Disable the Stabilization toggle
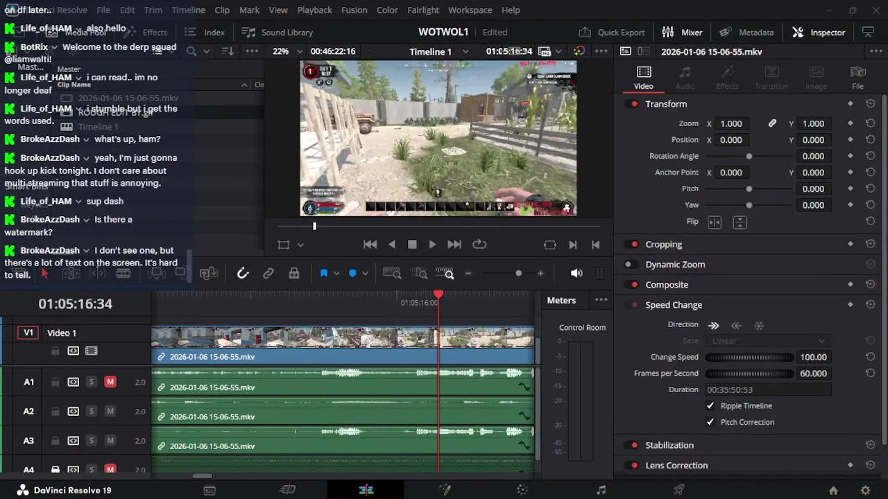 [x=633, y=446]
